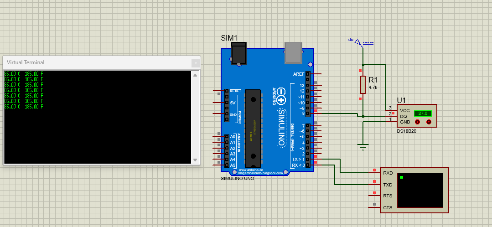Click Arduino digital pin 8 label
The image size is (492, 227).
[303, 114]
